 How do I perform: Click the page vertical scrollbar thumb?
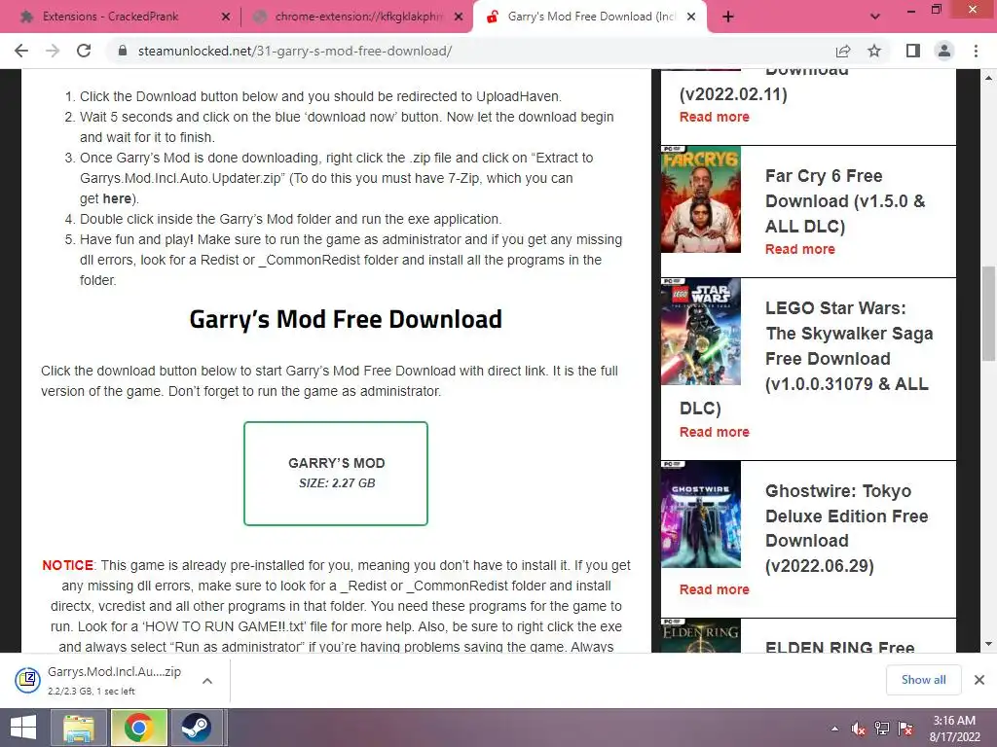(x=988, y=312)
